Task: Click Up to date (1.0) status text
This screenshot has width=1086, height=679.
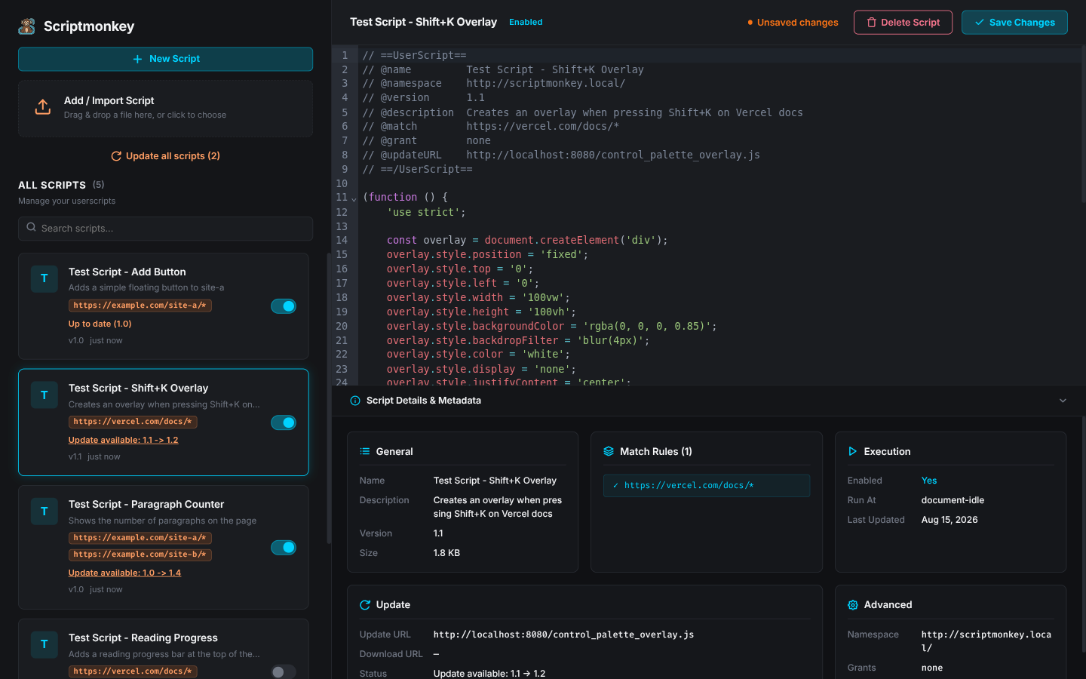Action: 100,324
